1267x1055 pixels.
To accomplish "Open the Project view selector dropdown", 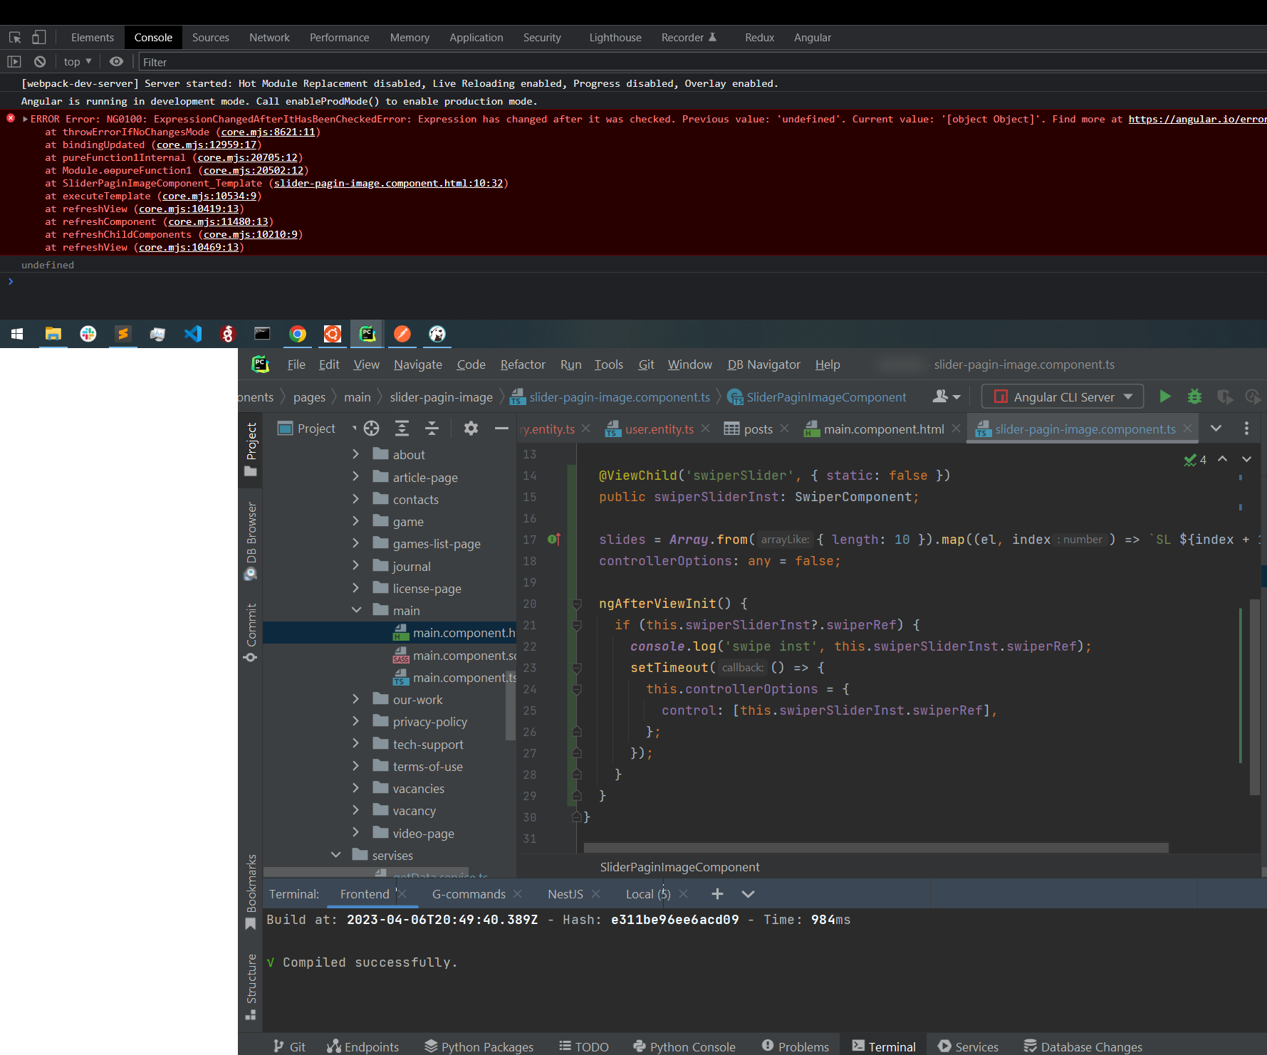I will 316,429.
